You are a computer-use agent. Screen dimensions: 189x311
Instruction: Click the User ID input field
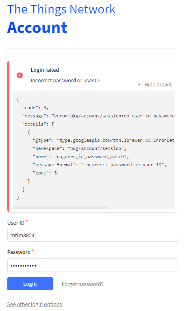click(93, 235)
